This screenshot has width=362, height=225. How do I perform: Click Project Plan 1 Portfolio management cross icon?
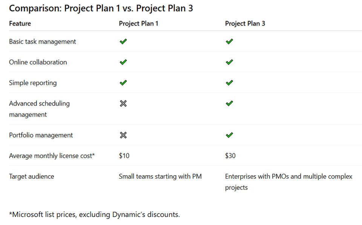coord(123,135)
